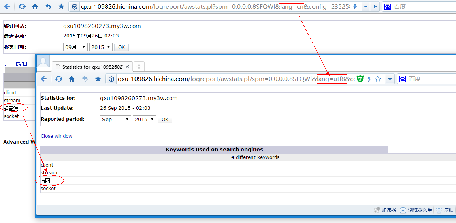
Task: Expand the address bar history dropdown in the front window
Action: tap(390, 79)
